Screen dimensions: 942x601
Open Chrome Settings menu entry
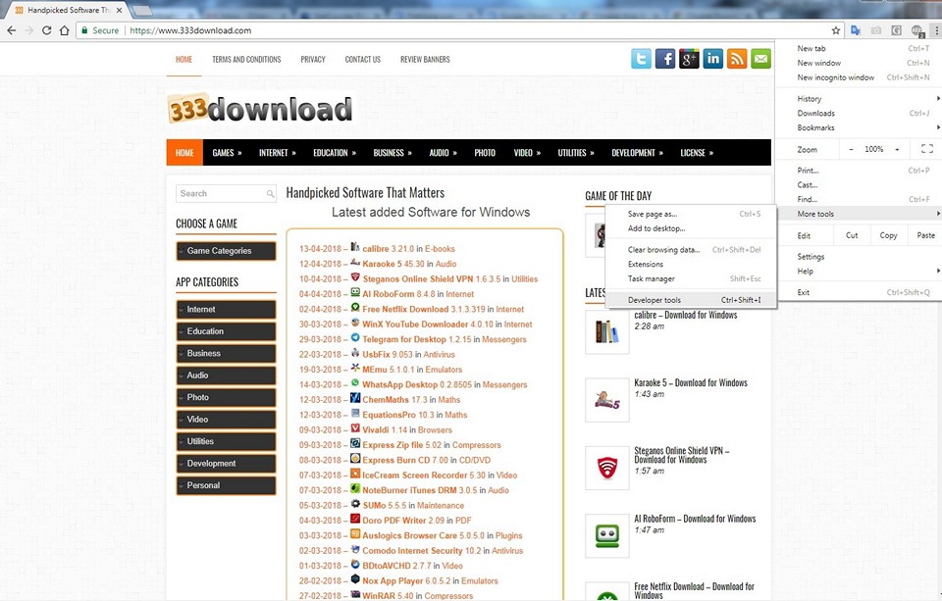click(x=859, y=256)
